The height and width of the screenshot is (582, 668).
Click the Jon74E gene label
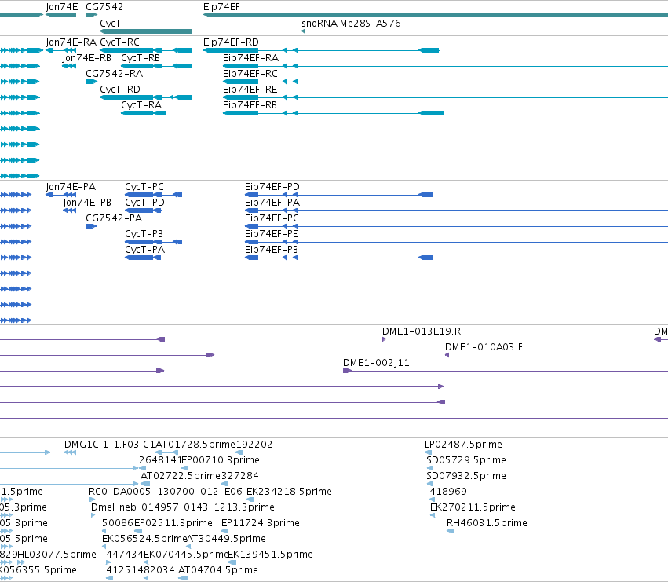pos(62,7)
